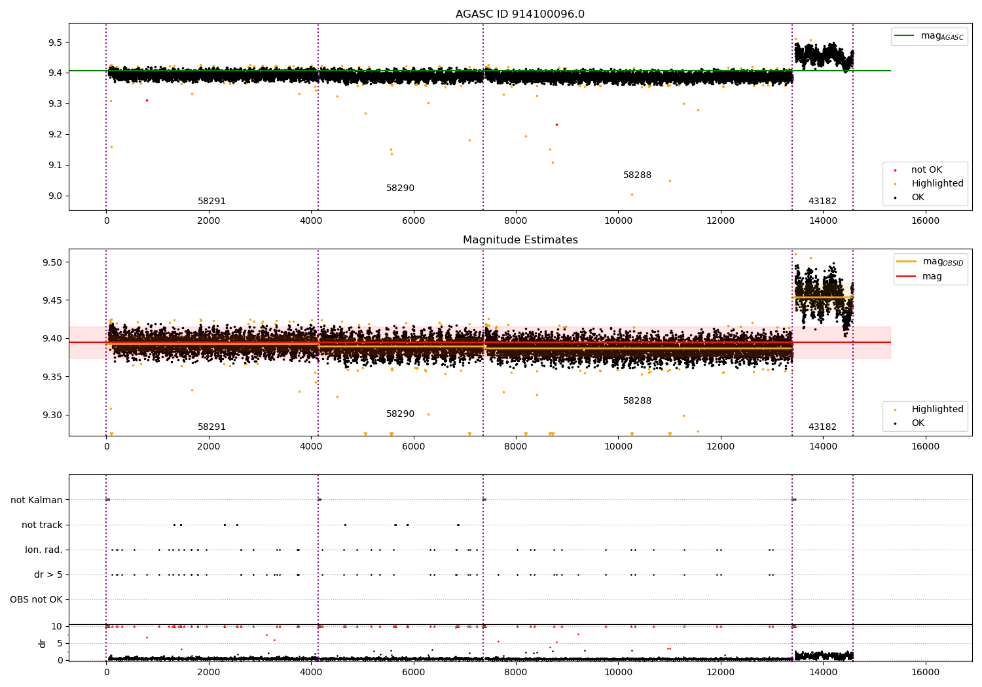982x687 pixels.
Task: Click the "dr > 5" row label
Action: pyautogui.click(x=48, y=575)
